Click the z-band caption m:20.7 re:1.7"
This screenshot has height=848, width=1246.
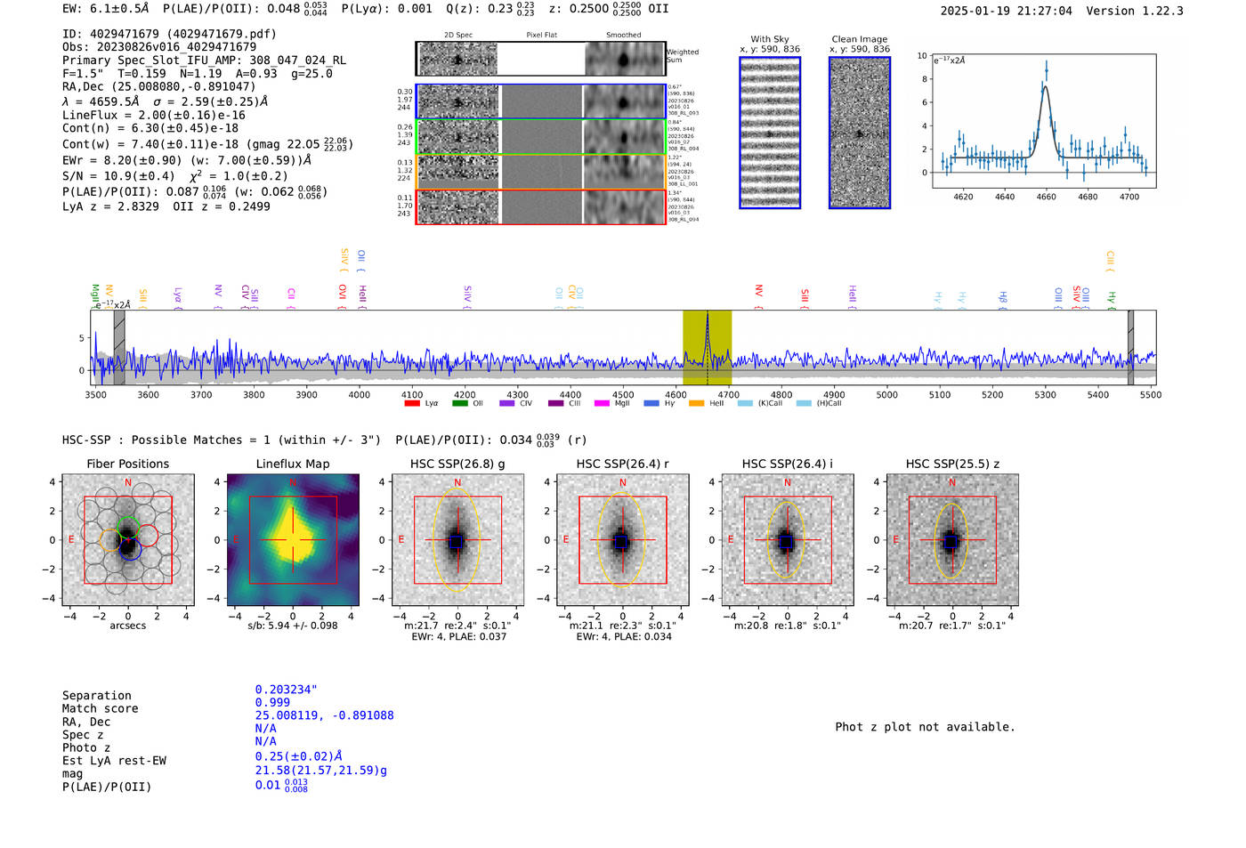click(x=952, y=626)
